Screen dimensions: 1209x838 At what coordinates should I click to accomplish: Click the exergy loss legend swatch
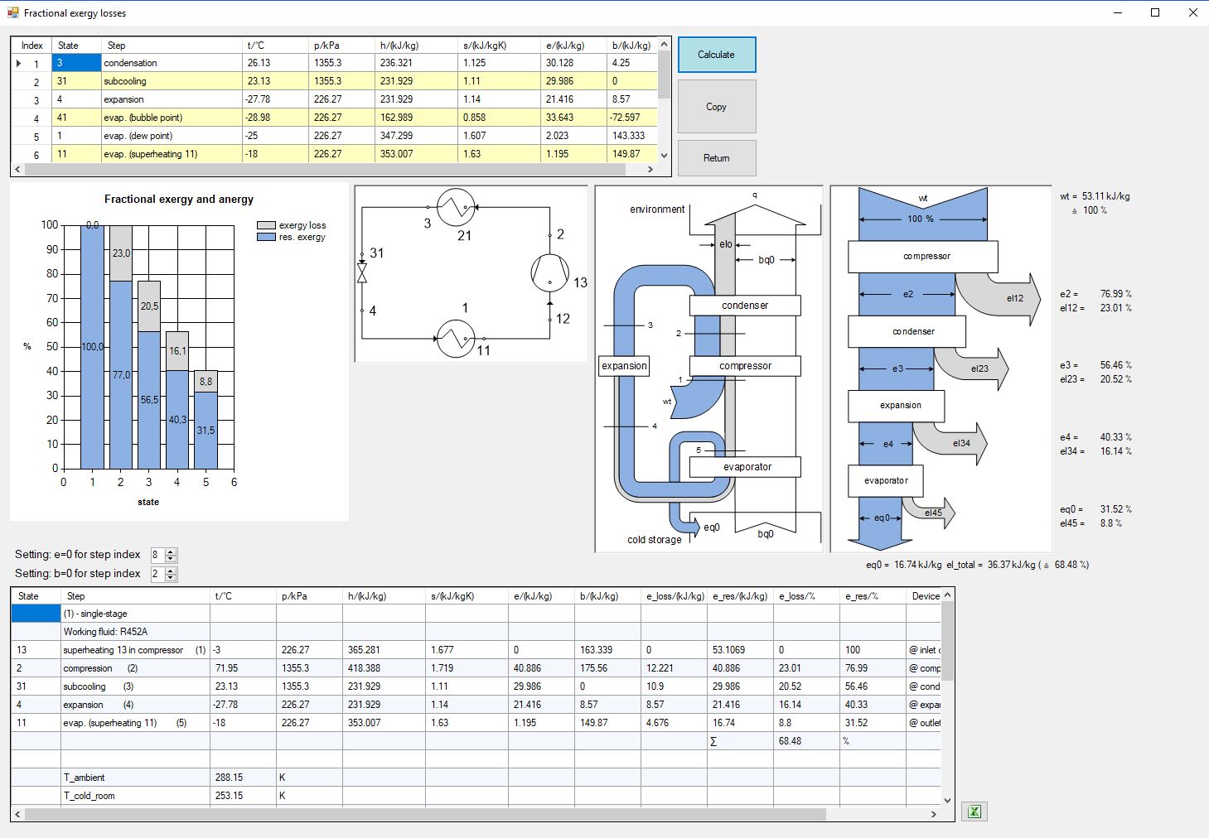pyautogui.click(x=266, y=225)
